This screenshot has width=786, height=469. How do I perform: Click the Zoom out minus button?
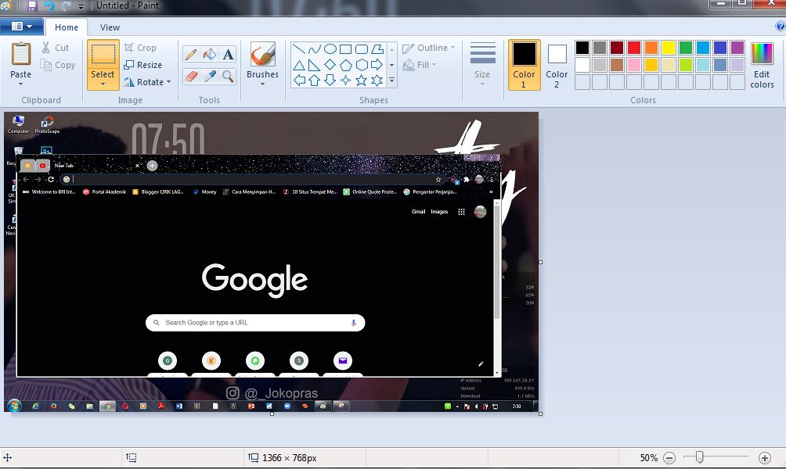pyautogui.click(x=669, y=457)
